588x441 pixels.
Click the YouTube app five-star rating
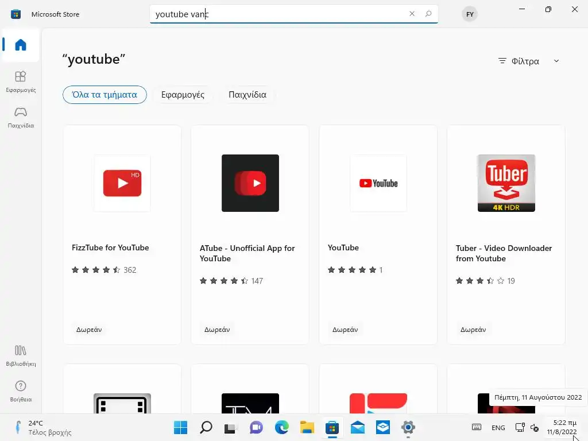355,270
